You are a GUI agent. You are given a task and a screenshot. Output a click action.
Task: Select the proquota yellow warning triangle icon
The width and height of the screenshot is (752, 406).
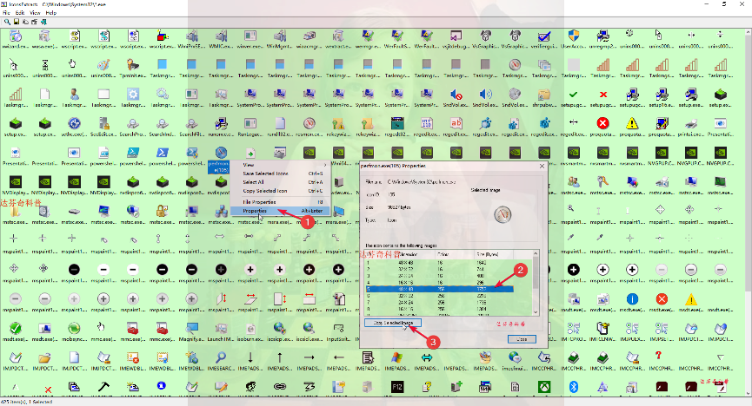tap(632, 123)
